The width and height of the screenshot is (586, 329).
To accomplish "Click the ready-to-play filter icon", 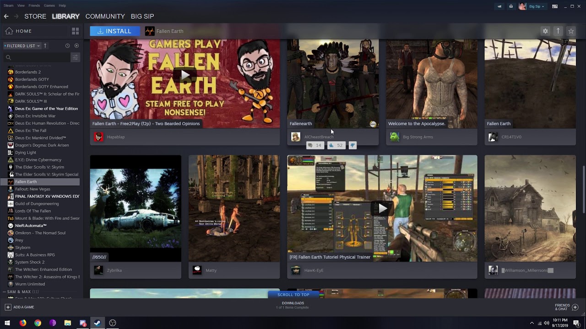I will (x=76, y=46).
